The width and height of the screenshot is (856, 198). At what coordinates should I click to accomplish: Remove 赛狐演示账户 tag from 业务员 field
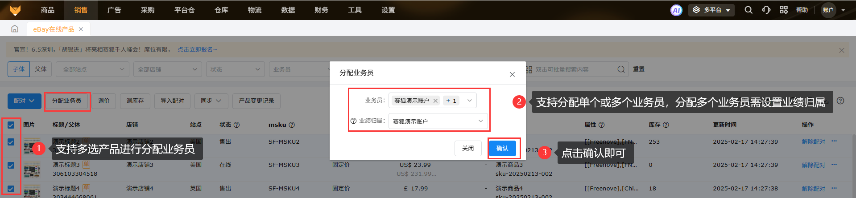435,101
